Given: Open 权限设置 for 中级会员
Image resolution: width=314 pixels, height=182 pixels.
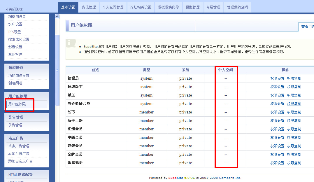Looking at the screenshot, I should (x=277, y=137).
